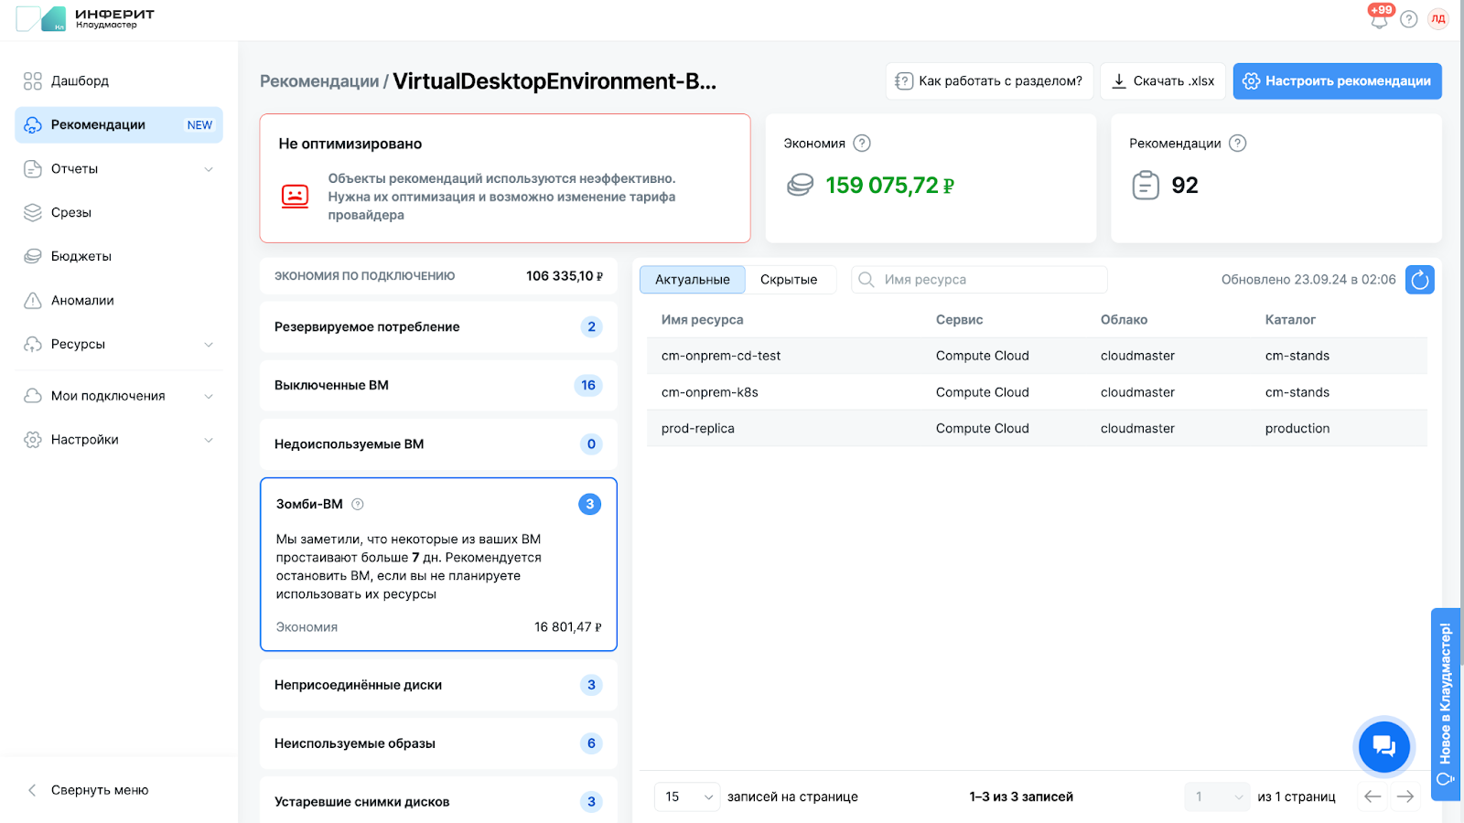Download the .xlsx report
Screen dimensions: 1464x823
[x=1163, y=81]
